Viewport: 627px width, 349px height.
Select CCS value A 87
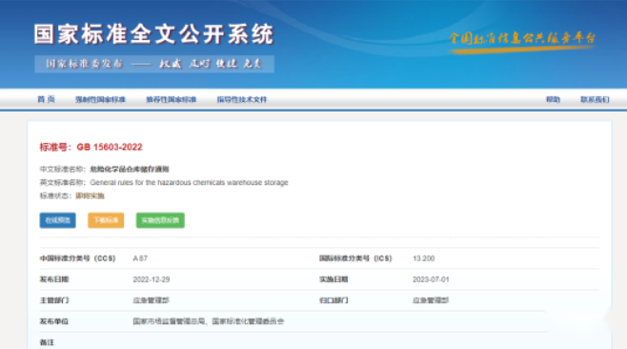point(140,258)
